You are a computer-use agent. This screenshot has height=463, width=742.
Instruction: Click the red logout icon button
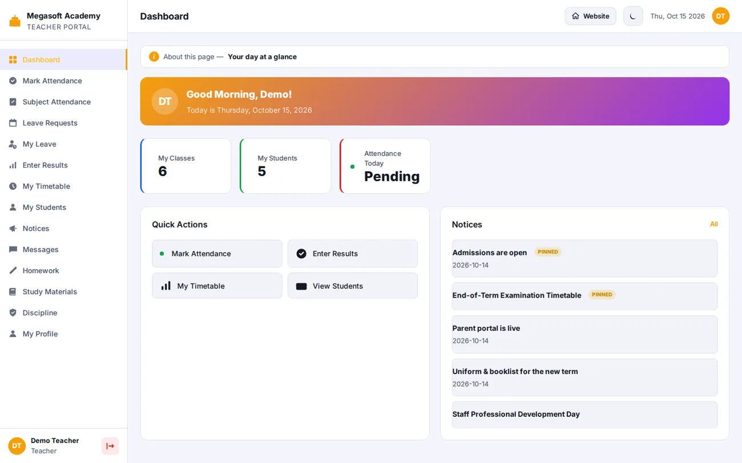tap(110, 446)
